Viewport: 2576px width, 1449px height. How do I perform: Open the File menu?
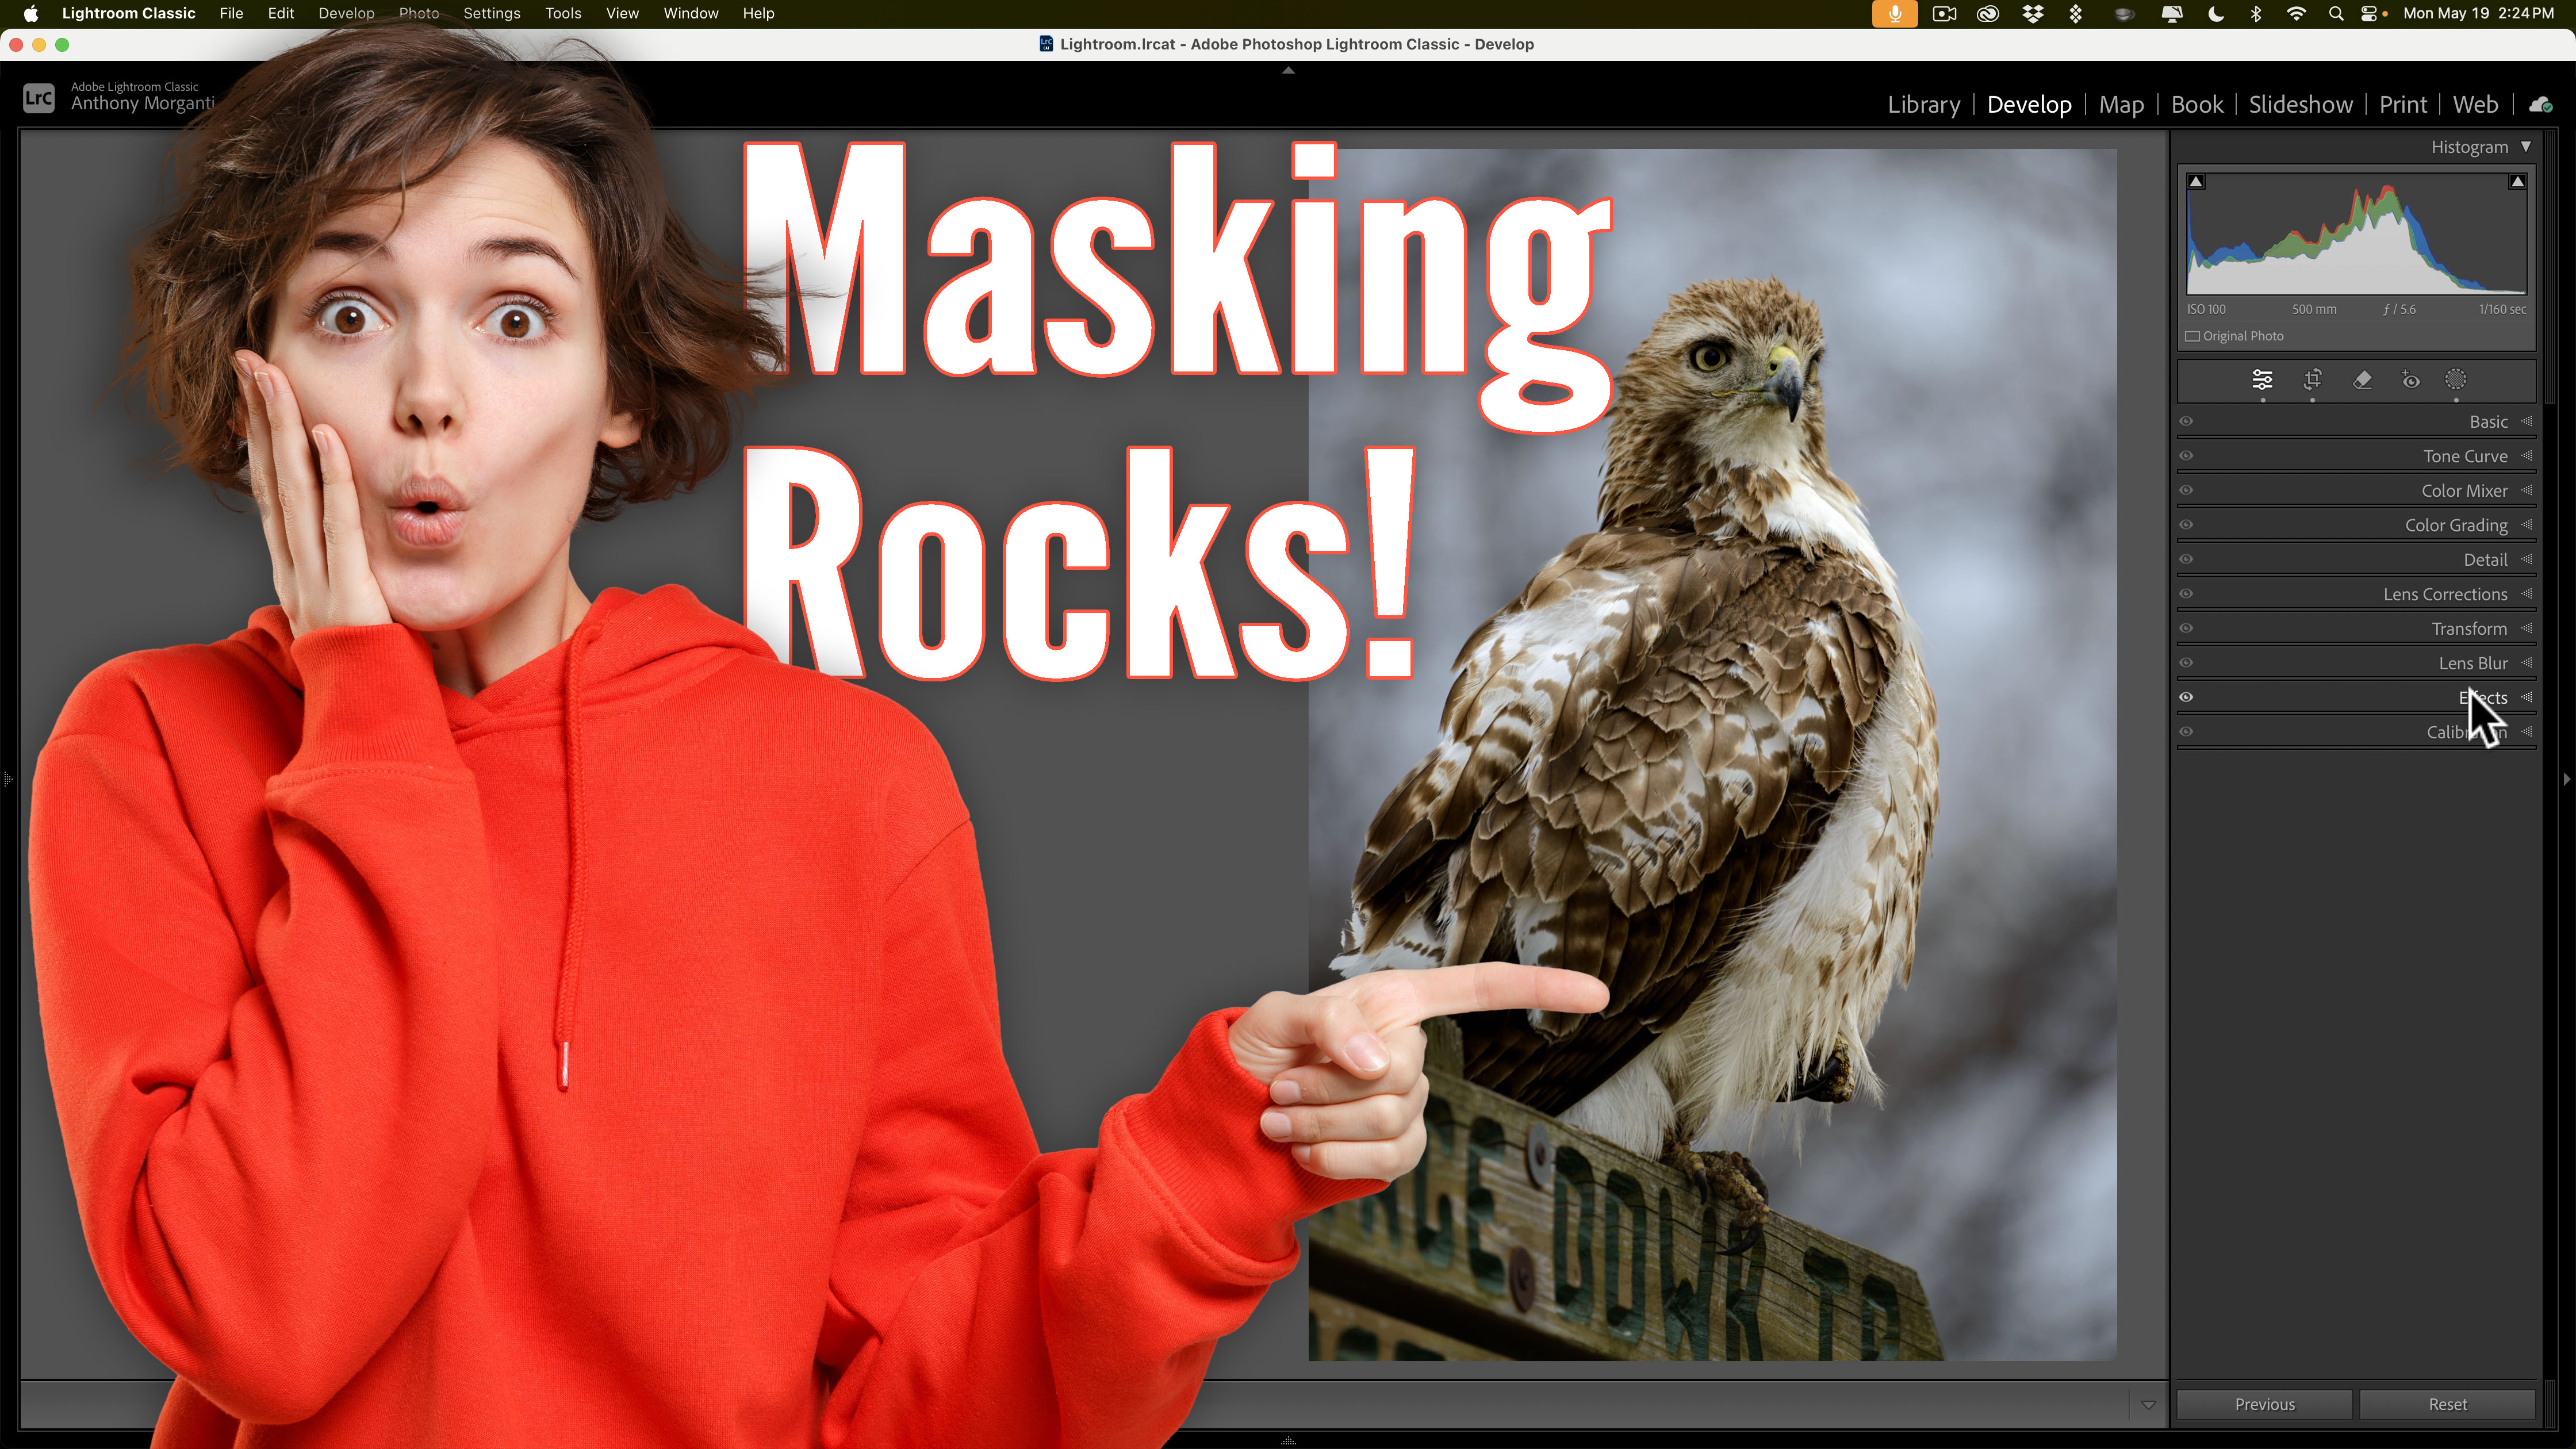coord(231,14)
